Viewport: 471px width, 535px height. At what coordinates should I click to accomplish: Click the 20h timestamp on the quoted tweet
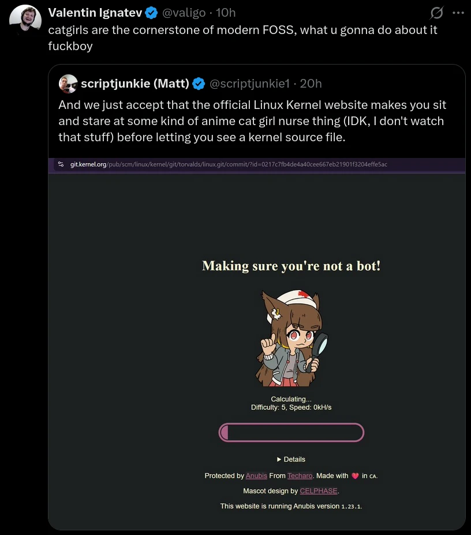pyautogui.click(x=311, y=84)
